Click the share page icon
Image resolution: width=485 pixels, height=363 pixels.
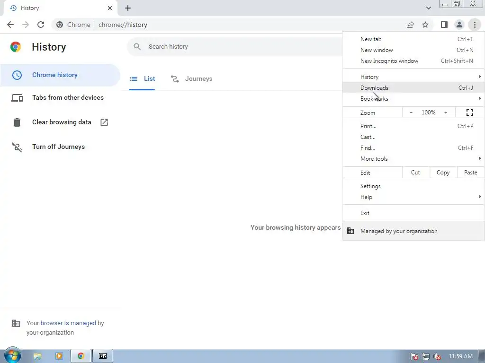point(410,25)
